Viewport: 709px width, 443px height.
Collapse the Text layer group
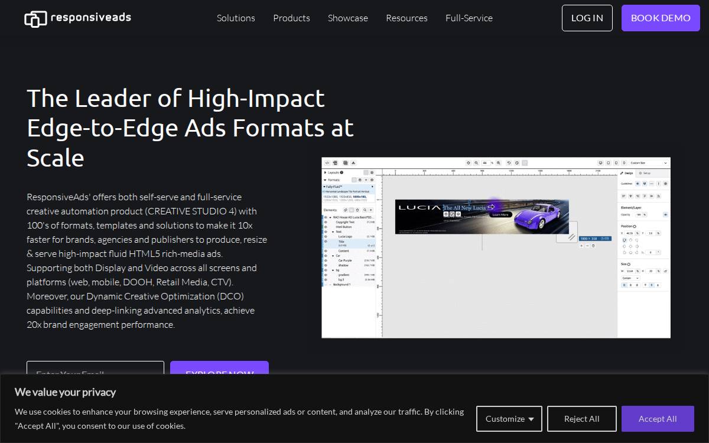click(x=333, y=232)
